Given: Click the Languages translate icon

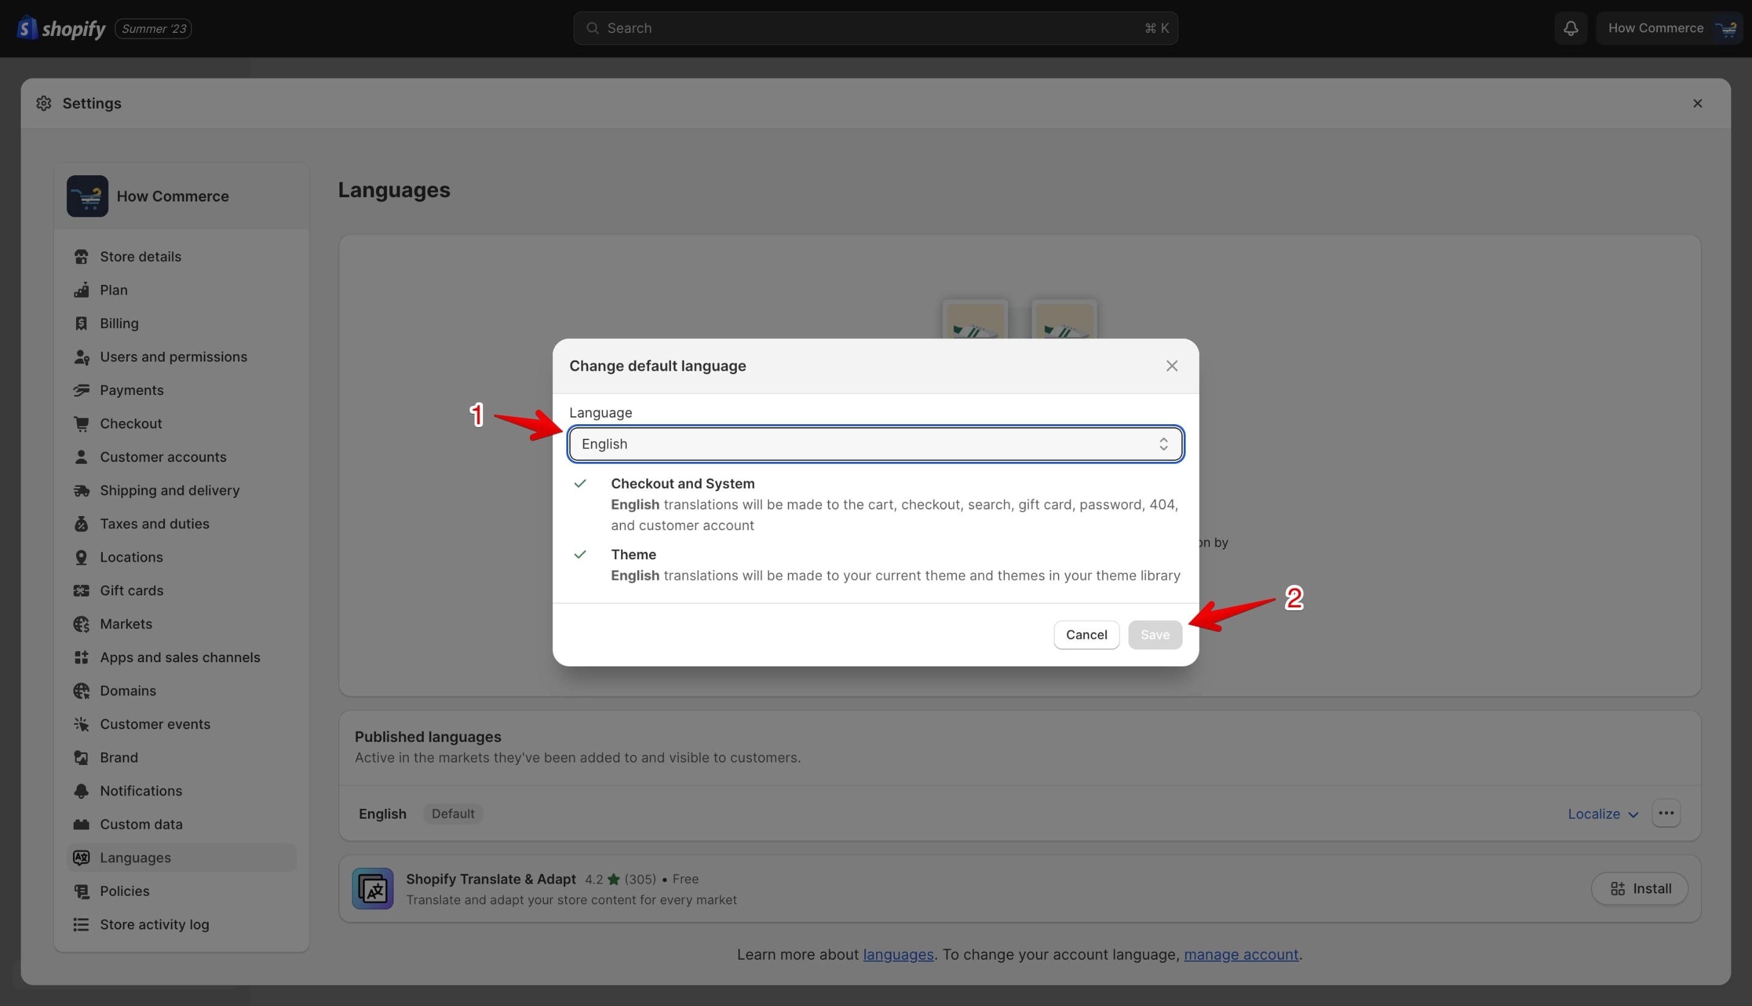Looking at the screenshot, I should coord(82,858).
